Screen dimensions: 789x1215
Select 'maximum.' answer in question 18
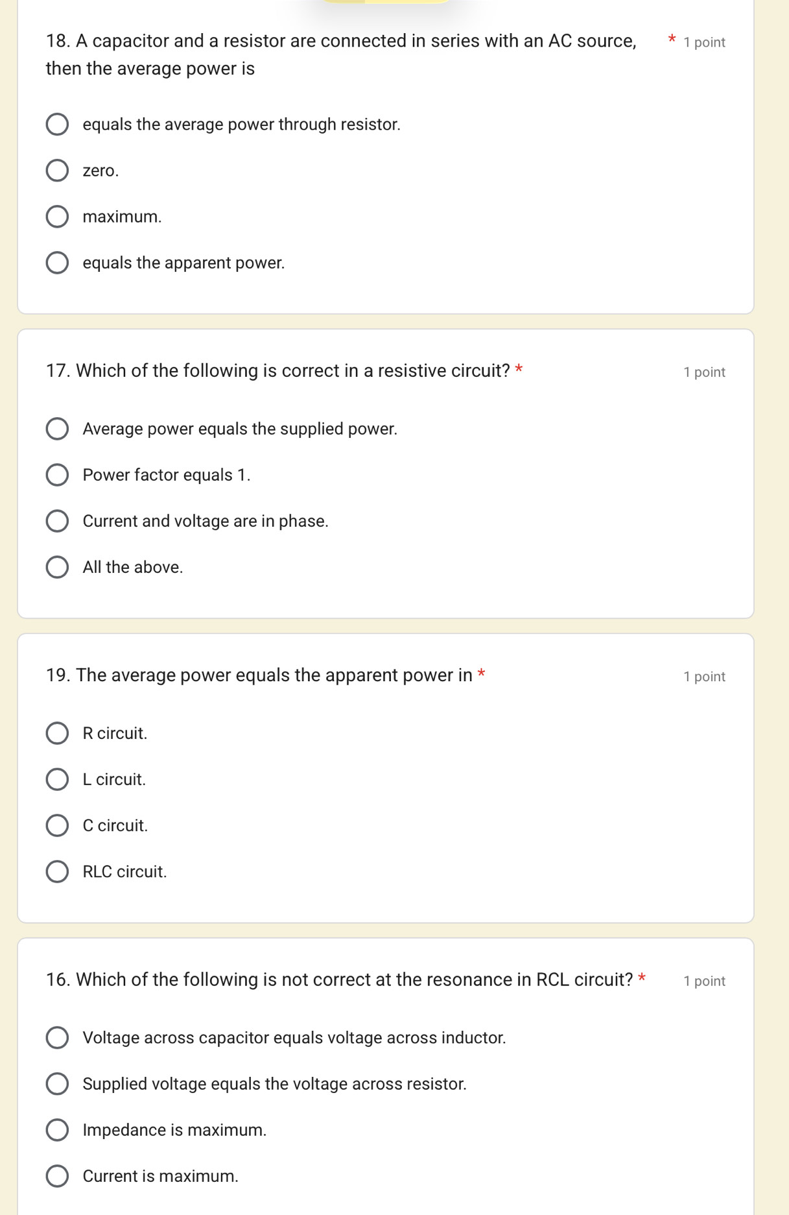[57, 217]
